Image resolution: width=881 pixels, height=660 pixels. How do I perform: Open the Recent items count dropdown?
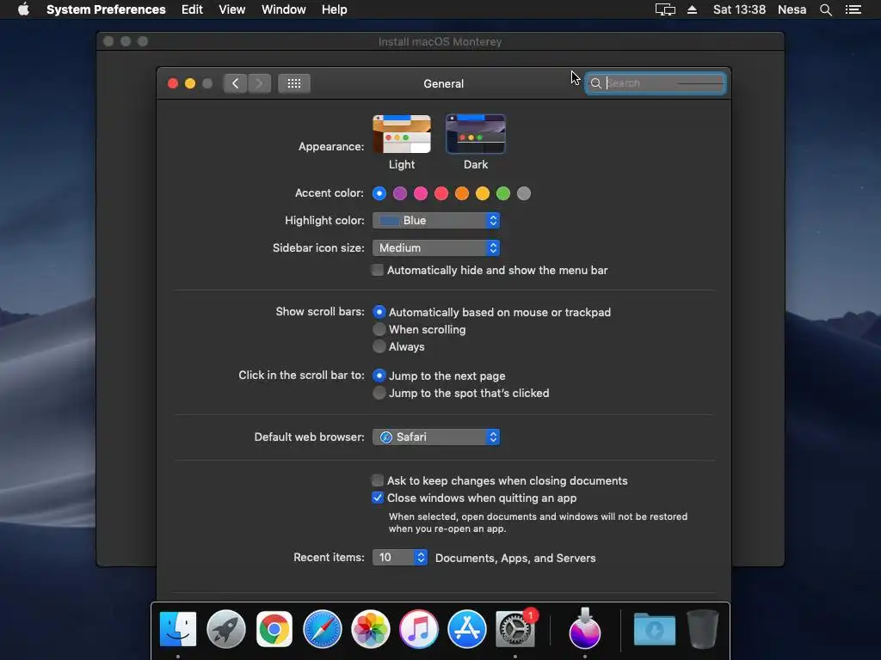pos(400,557)
